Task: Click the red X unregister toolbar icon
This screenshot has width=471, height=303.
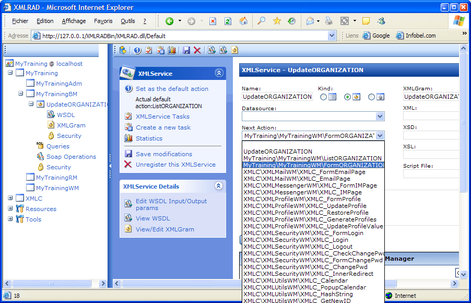Action: (197, 50)
